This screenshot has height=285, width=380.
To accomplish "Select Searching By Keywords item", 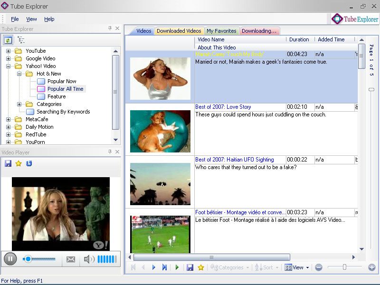I will click(63, 112).
